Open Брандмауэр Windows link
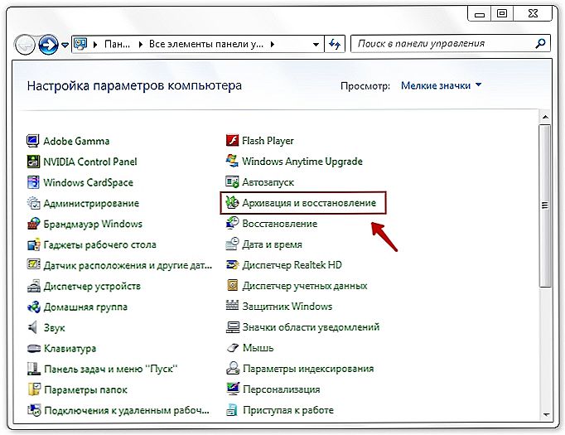 [93, 224]
